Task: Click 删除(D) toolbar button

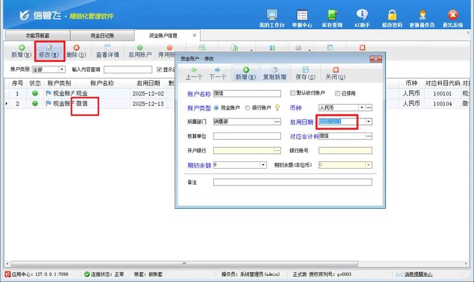Action: (76, 51)
